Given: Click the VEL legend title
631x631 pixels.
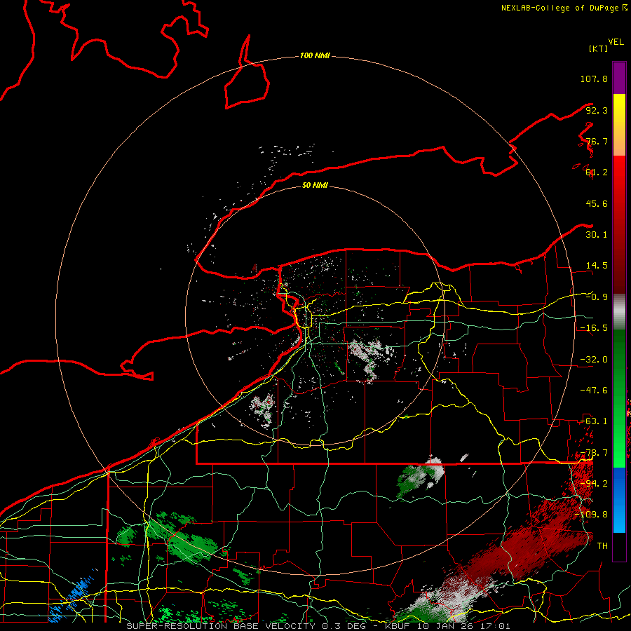Looking at the screenshot, I should click(x=616, y=42).
